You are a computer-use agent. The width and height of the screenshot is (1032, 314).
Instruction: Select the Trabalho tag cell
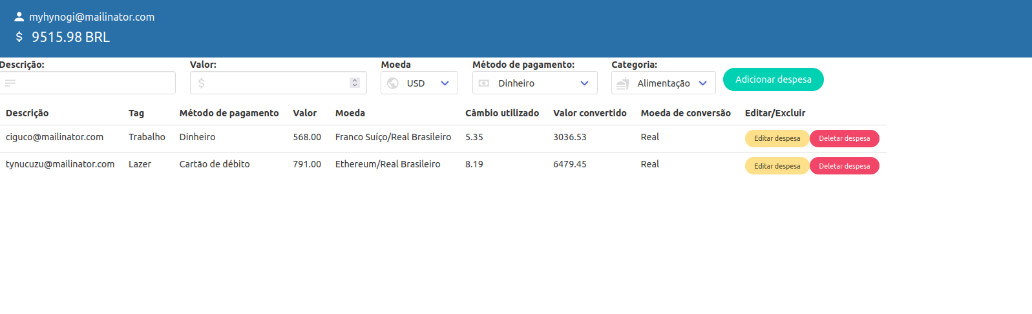tap(147, 137)
